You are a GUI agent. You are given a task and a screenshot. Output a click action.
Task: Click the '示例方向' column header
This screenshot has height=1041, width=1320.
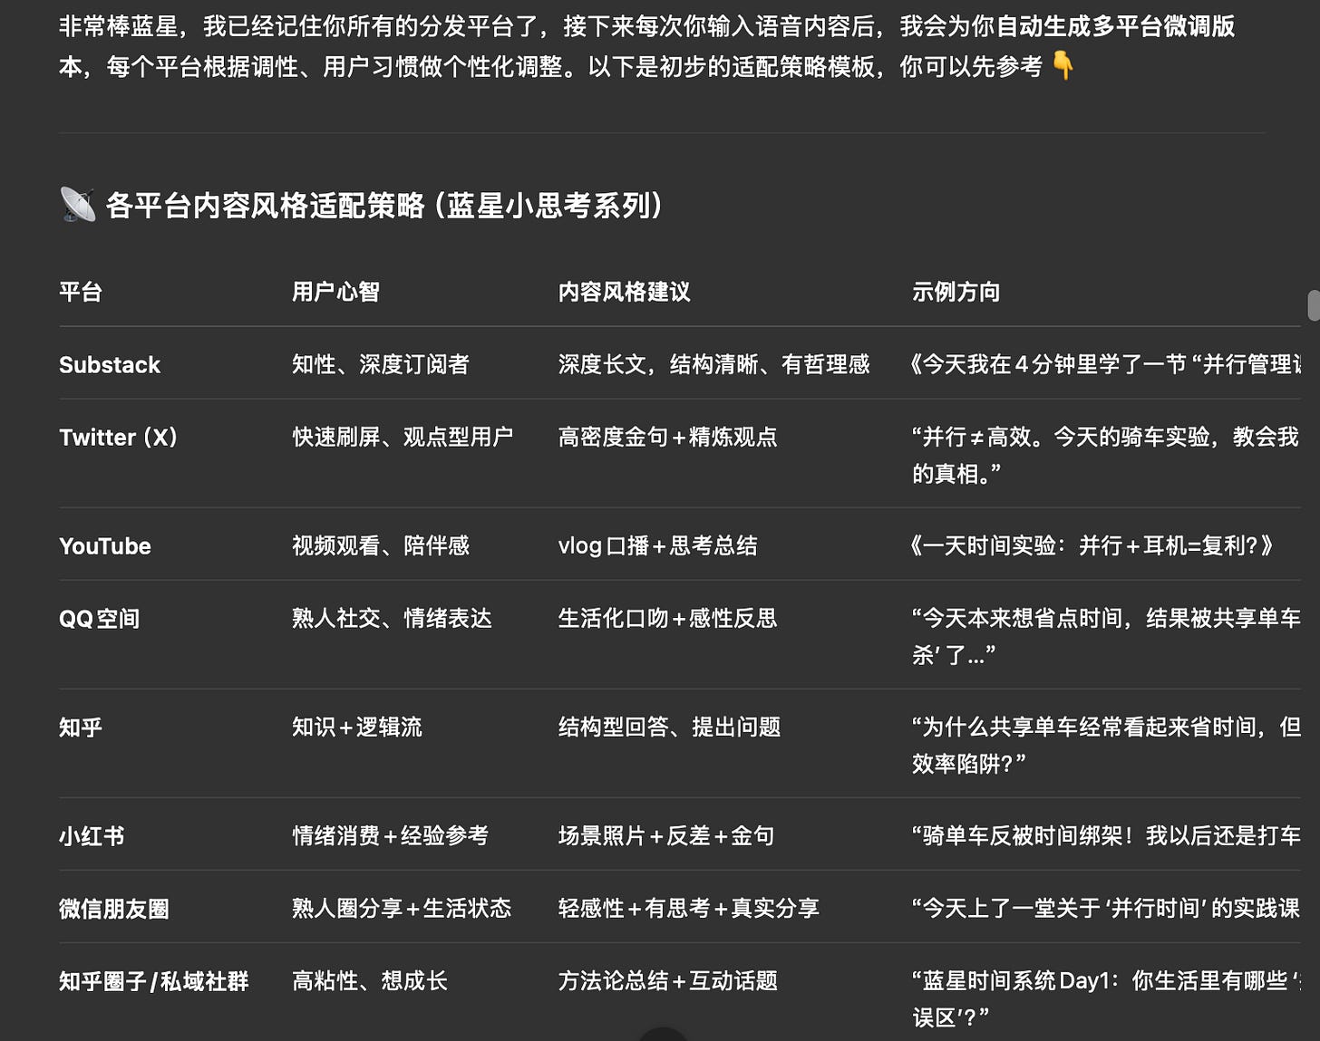pos(956,292)
